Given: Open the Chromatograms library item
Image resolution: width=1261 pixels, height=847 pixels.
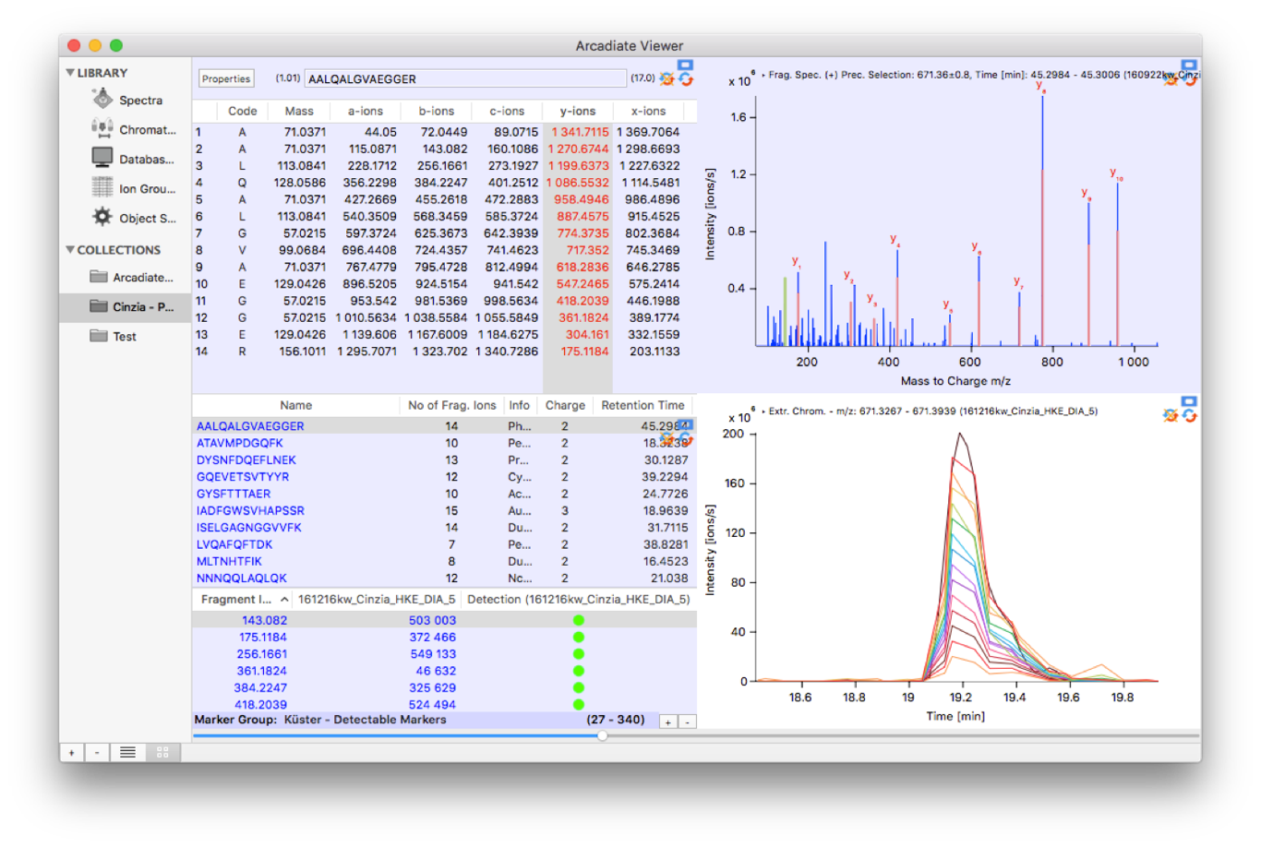Looking at the screenshot, I should click(x=146, y=130).
